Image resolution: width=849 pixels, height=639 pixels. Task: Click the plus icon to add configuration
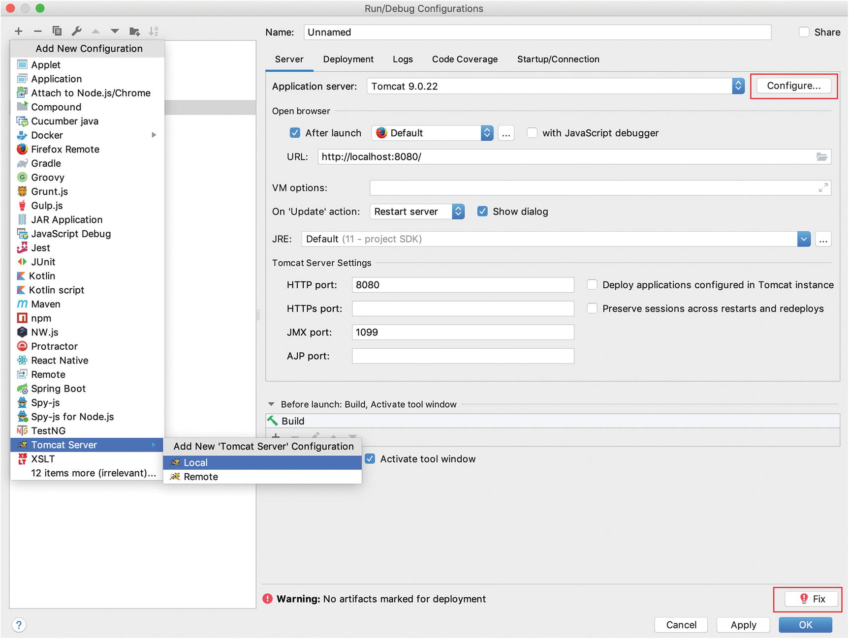pyautogui.click(x=19, y=31)
